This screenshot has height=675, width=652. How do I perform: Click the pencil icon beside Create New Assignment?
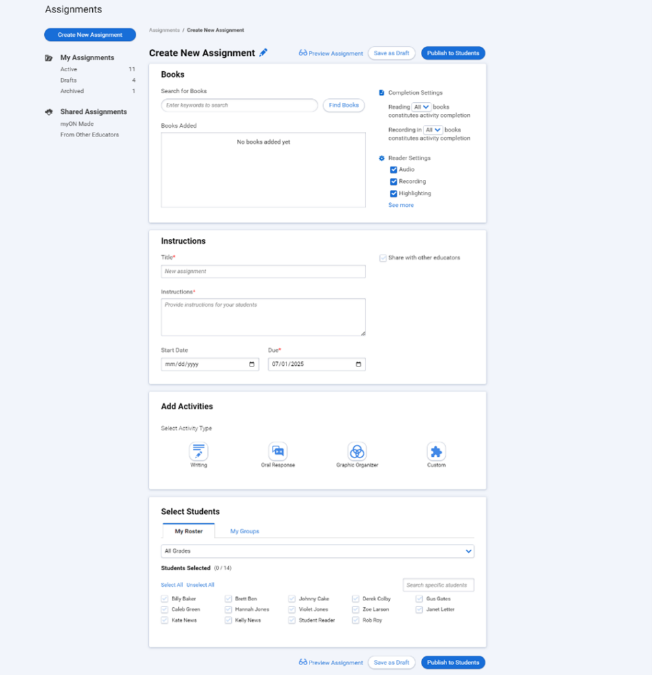[x=263, y=53]
